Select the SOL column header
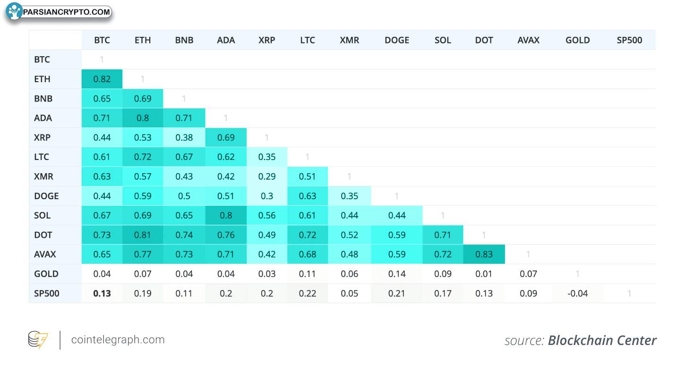This screenshot has width=685, height=378. click(x=443, y=40)
